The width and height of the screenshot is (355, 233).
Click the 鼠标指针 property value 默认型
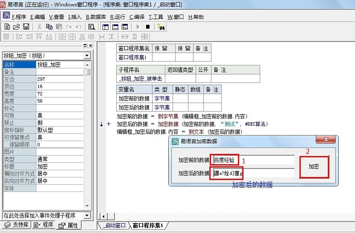pos(60,130)
